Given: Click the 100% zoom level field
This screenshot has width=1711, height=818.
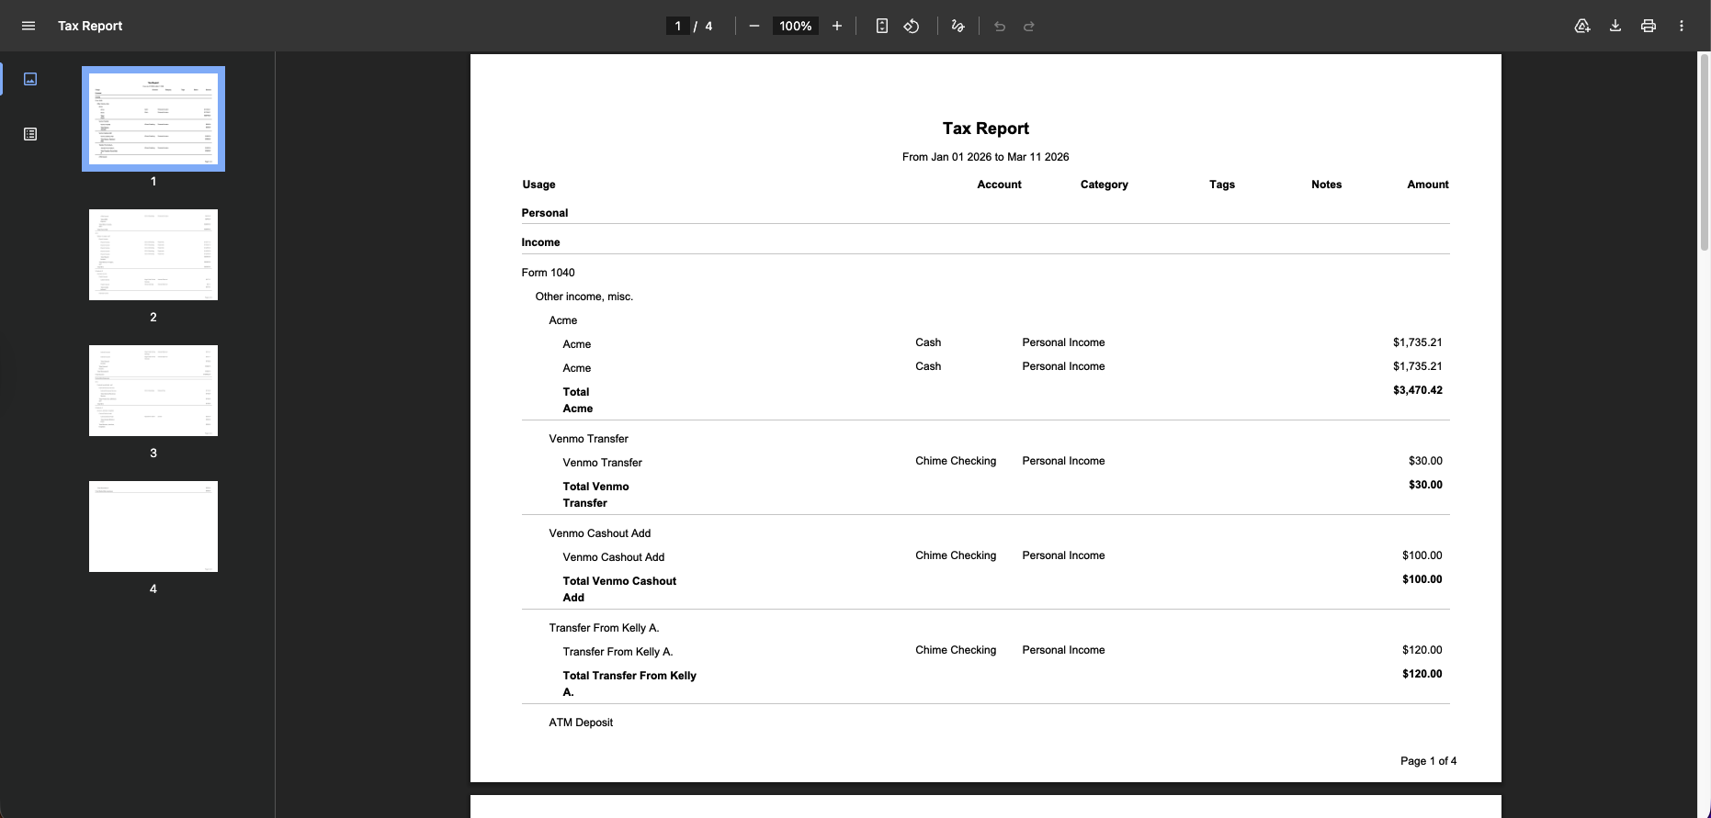Looking at the screenshot, I should click(796, 26).
